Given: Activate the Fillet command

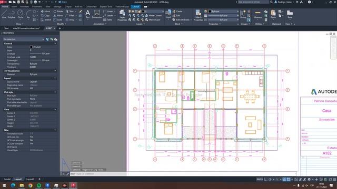Looking at the screenshot, I should [70, 16].
